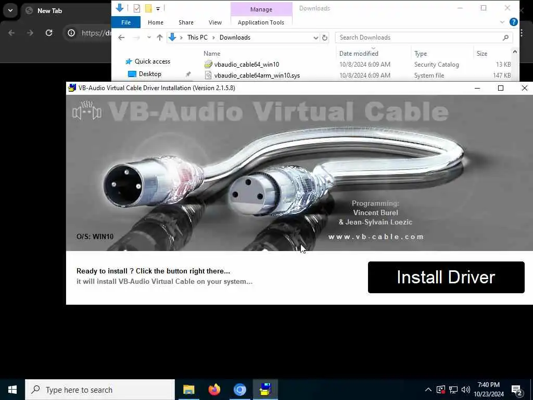Click the Properties quick access toolbar icon
This screenshot has width=533, height=400.
pos(137,8)
